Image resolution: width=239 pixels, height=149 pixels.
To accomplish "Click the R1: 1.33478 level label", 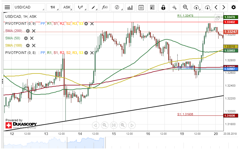I will (x=185, y=15).
